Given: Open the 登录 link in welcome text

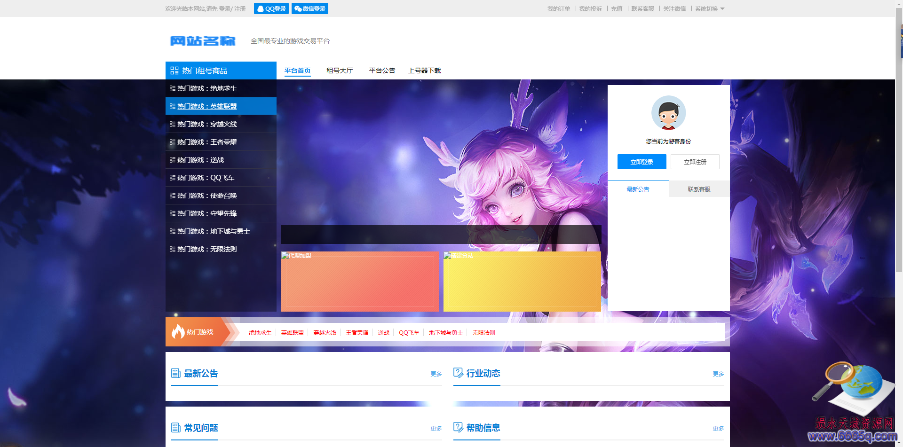Looking at the screenshot, I should tap(224, 9).
